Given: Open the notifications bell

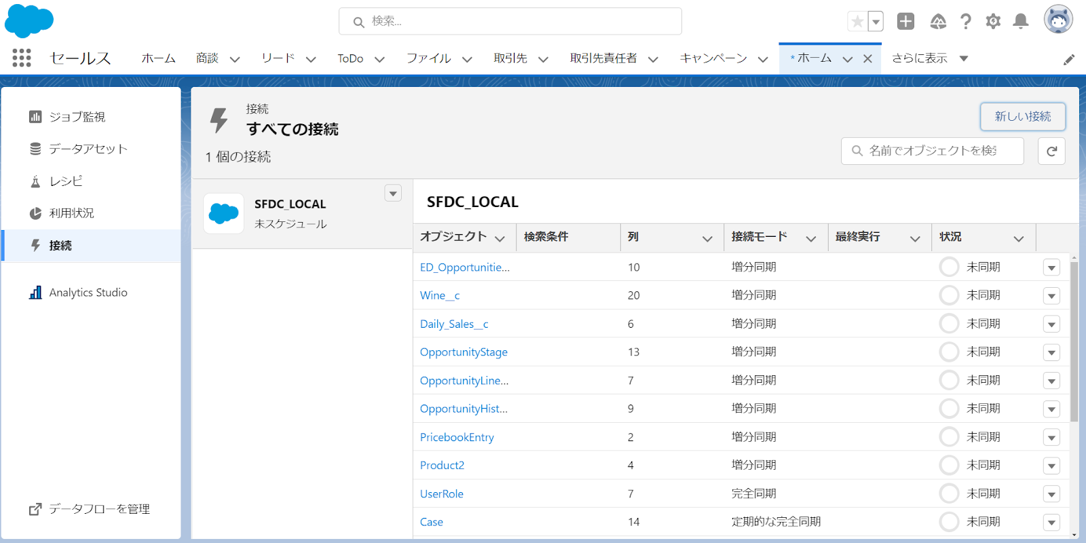Looking at the screenshot, I should [1021, 22].
